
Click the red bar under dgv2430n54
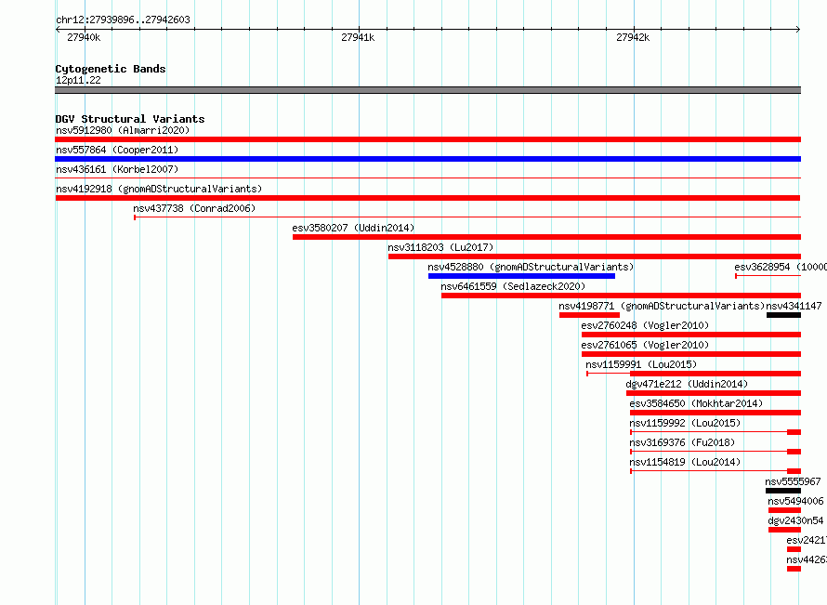[x=785, y=530]
